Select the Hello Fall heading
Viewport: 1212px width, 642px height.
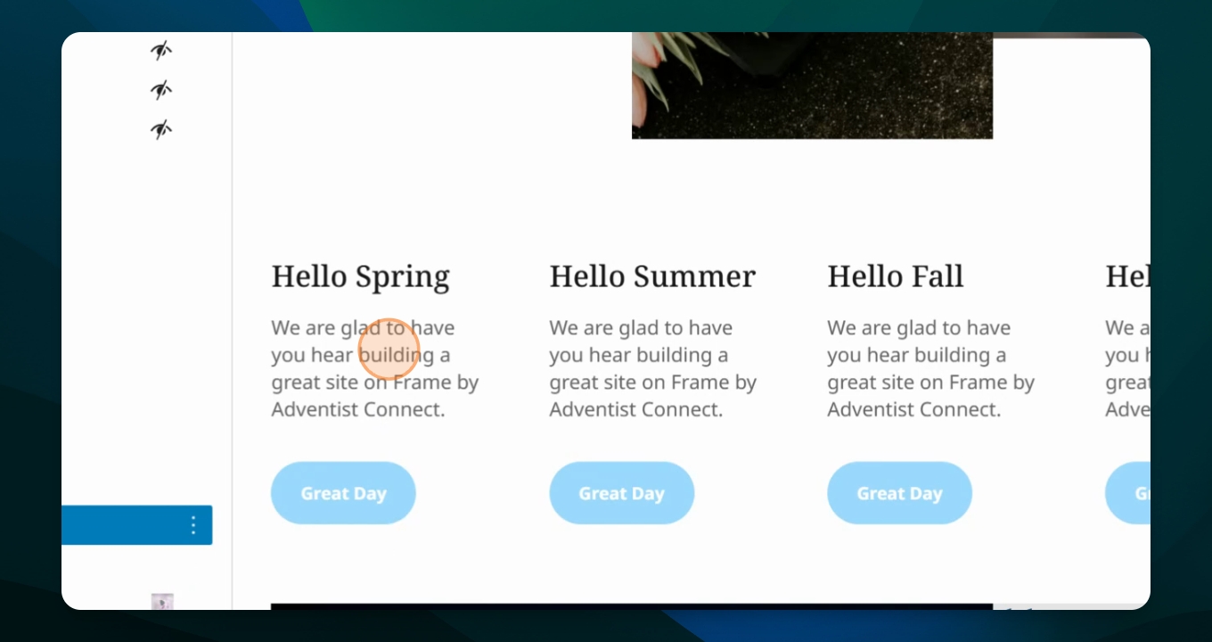pos(896,276)
